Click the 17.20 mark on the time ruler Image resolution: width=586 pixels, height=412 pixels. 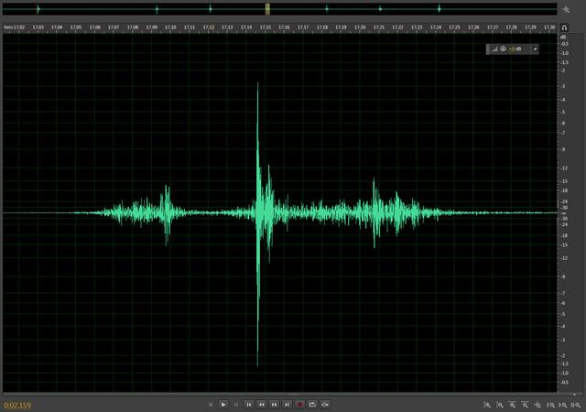tap(360, 27)
